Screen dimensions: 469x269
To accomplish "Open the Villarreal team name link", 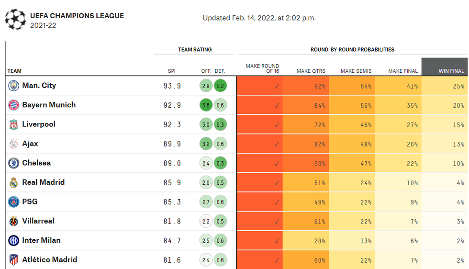I will tap(38, 221).
